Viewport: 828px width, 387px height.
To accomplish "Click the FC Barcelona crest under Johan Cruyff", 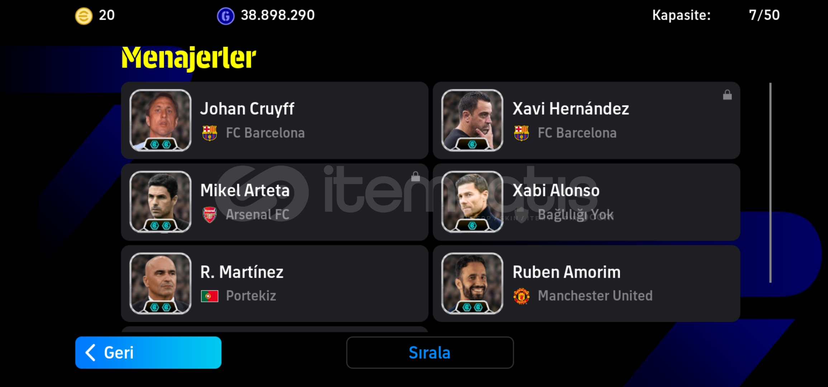I will pyautogui.click(x=209, y=133).
